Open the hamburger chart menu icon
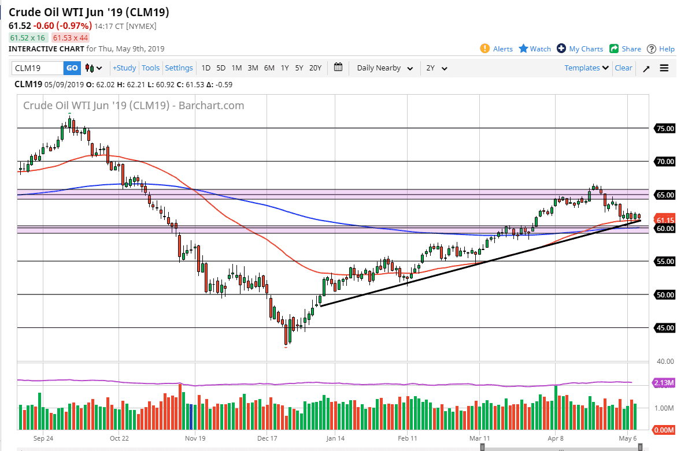677x451 pixels. pyautogui.click(x=664, y=68)
